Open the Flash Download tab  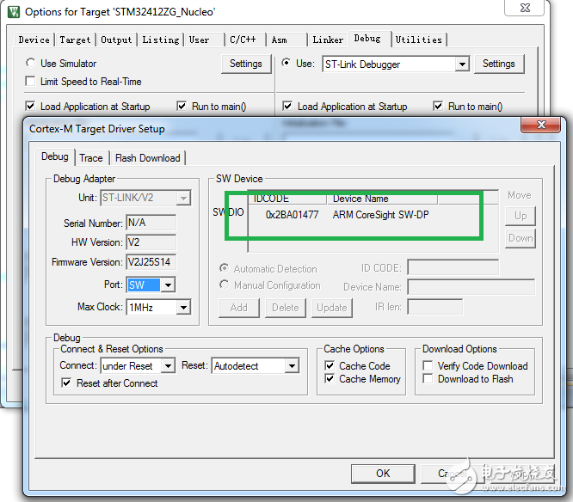click(148, 158)
